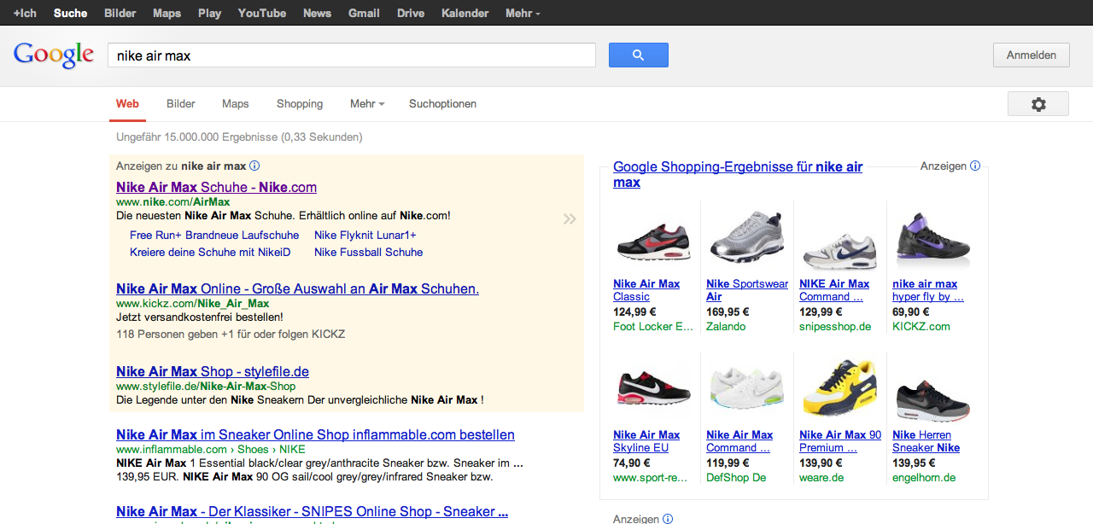Open the Nike Air Max Classic shoe image
Screen dimensions: 1093x524
653,241
